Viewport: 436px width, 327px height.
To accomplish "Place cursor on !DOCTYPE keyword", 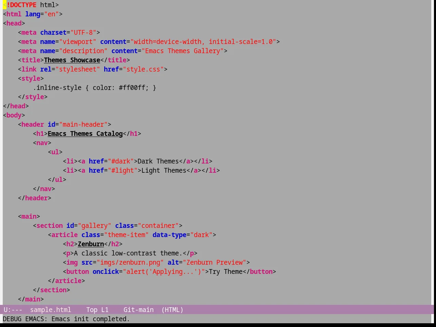I will click(21, 5).
